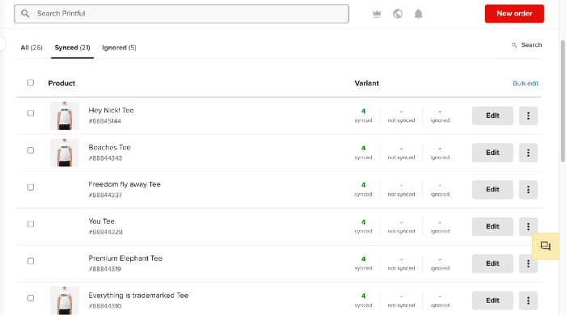Open the Bulk edit link
This screenshot has width=566, height=315.
(526, 83)
